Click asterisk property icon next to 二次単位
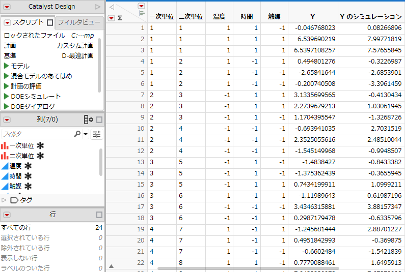Screen dimensions: 405x272 40,156
